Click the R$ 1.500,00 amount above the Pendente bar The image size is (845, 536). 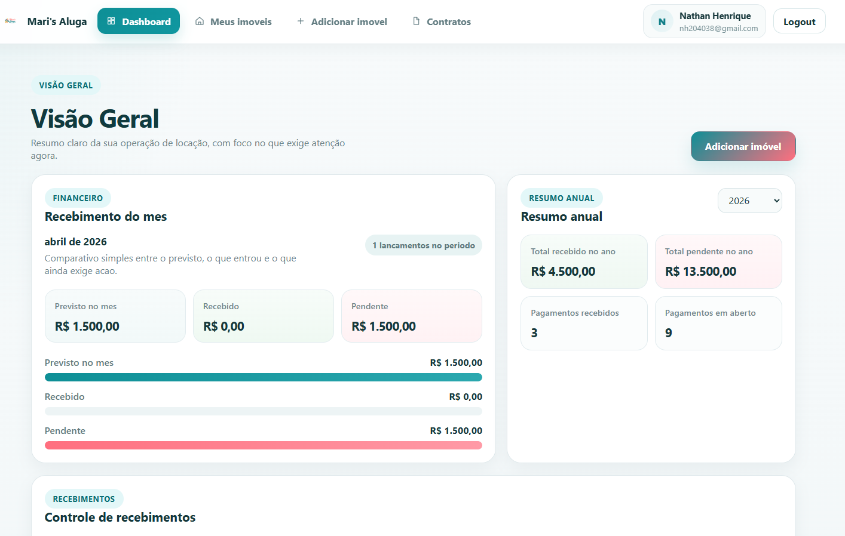pos(456,431)
